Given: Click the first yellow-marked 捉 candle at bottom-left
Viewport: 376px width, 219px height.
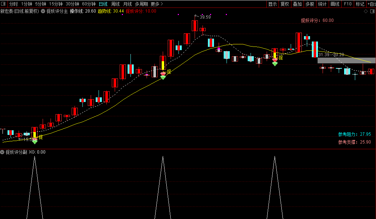Looking at the screenshot, I should point(35,132).
